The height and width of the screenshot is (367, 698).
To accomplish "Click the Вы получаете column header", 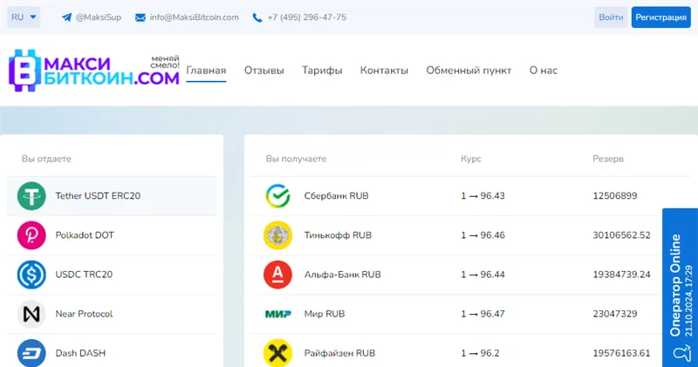I will pos(296,159).
